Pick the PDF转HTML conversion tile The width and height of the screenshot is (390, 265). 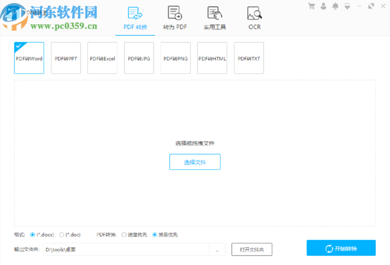pos(212,58)
